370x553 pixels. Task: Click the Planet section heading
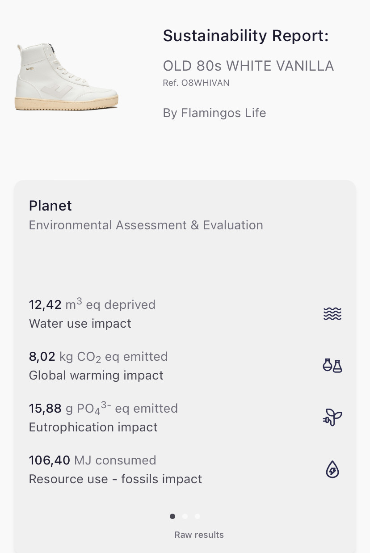pos(50,206)
